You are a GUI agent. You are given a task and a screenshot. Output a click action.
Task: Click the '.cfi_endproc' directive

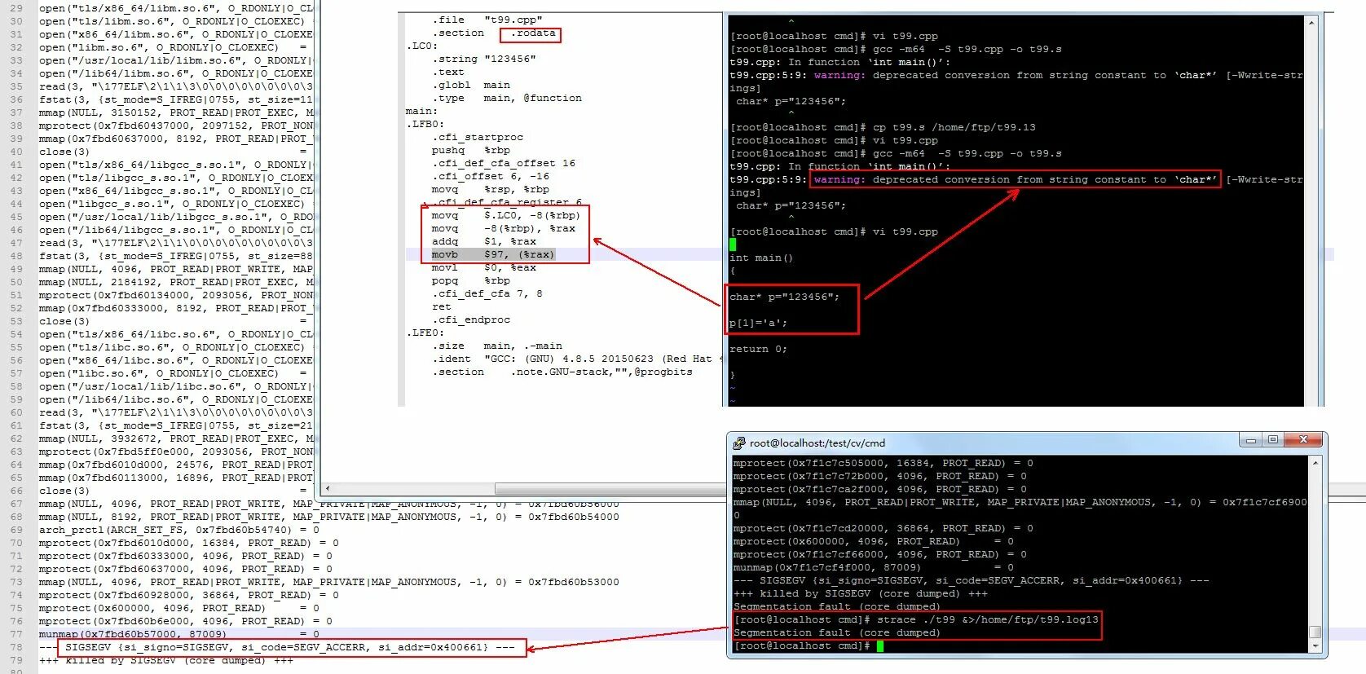tap(471, 319)
